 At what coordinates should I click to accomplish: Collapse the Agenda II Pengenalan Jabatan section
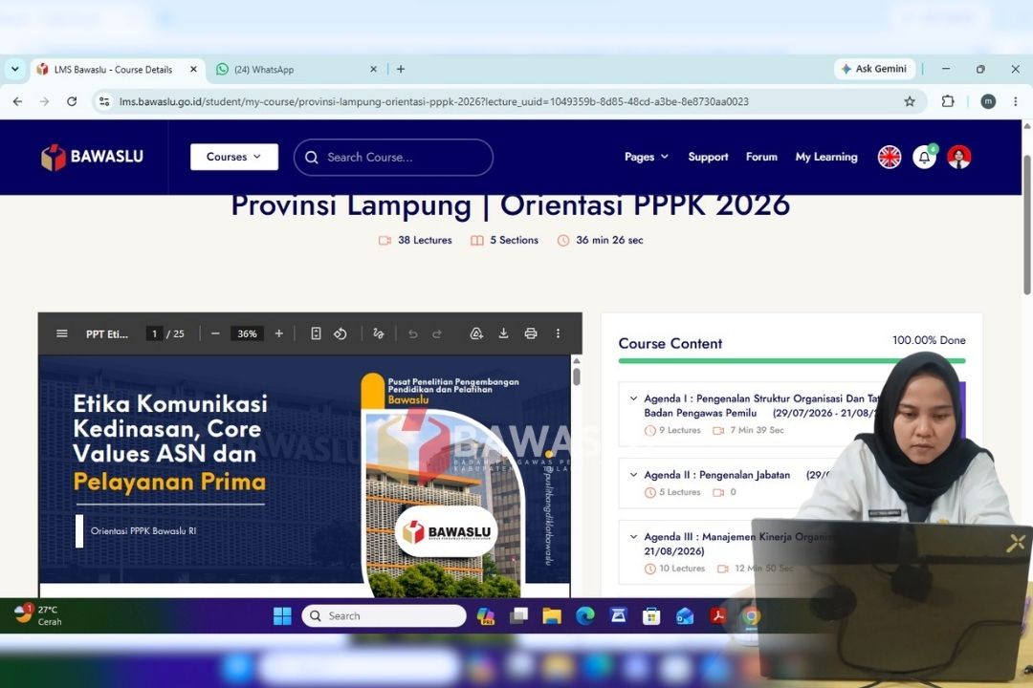633,475
